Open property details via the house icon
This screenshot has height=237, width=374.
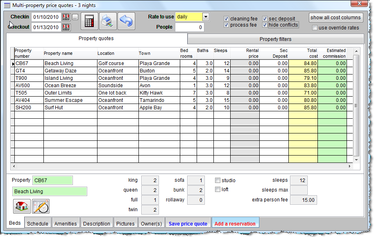(x=22, y=206)
